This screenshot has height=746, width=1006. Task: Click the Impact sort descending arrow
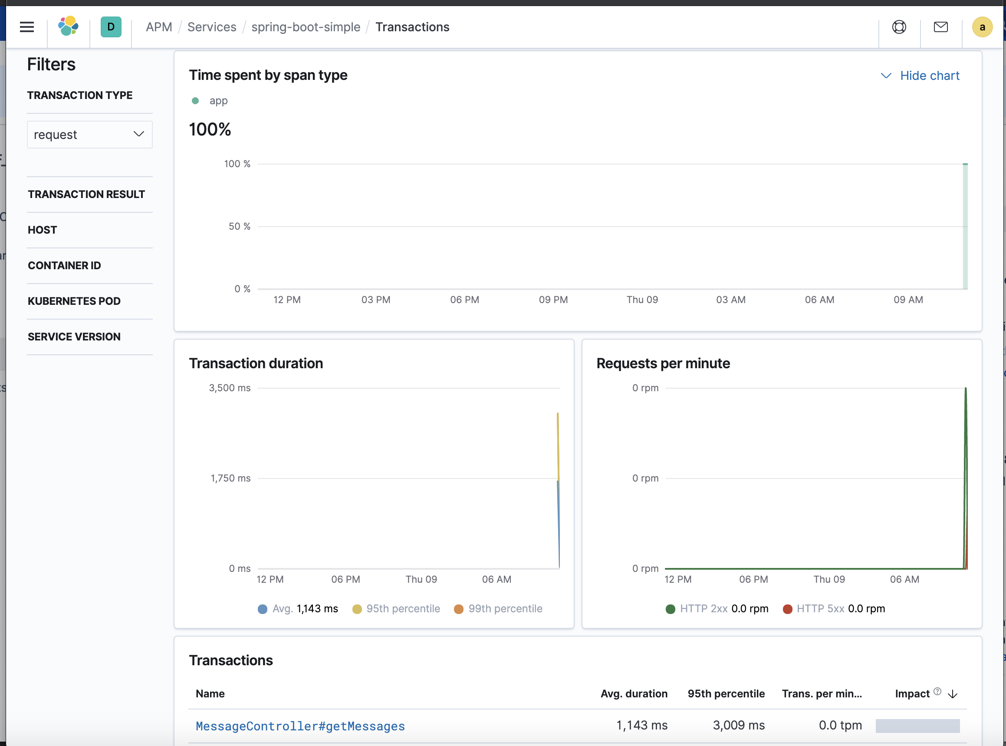pos(953,694)
